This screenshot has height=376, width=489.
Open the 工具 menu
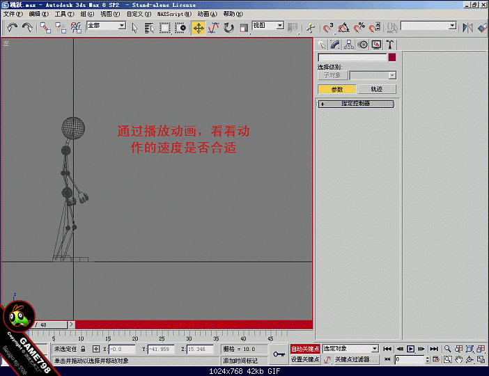pos(65,14)
